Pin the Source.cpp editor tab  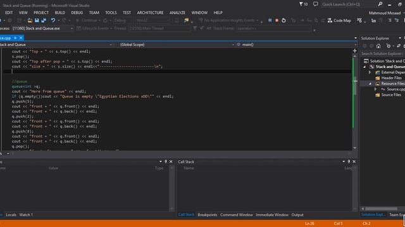click(x=15, y=38)
